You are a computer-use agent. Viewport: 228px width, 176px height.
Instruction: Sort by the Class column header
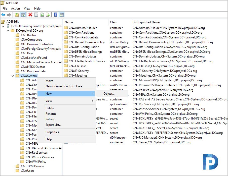click(120, 22)
